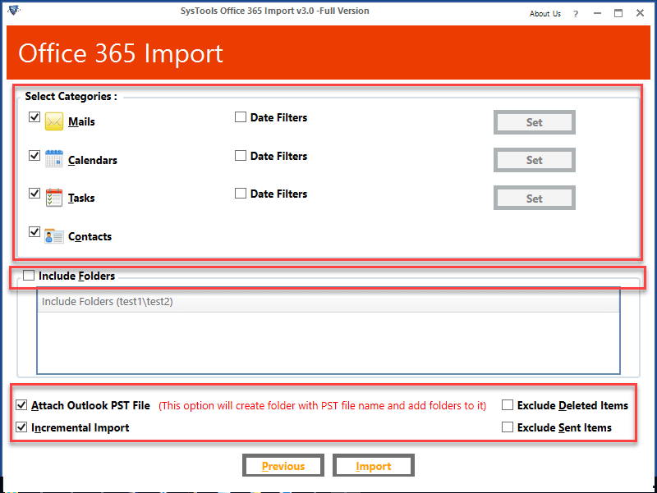Open the help question mark icon
This screenshot has height=493, width=657.
pyautogui.click(x=576, y=14)
